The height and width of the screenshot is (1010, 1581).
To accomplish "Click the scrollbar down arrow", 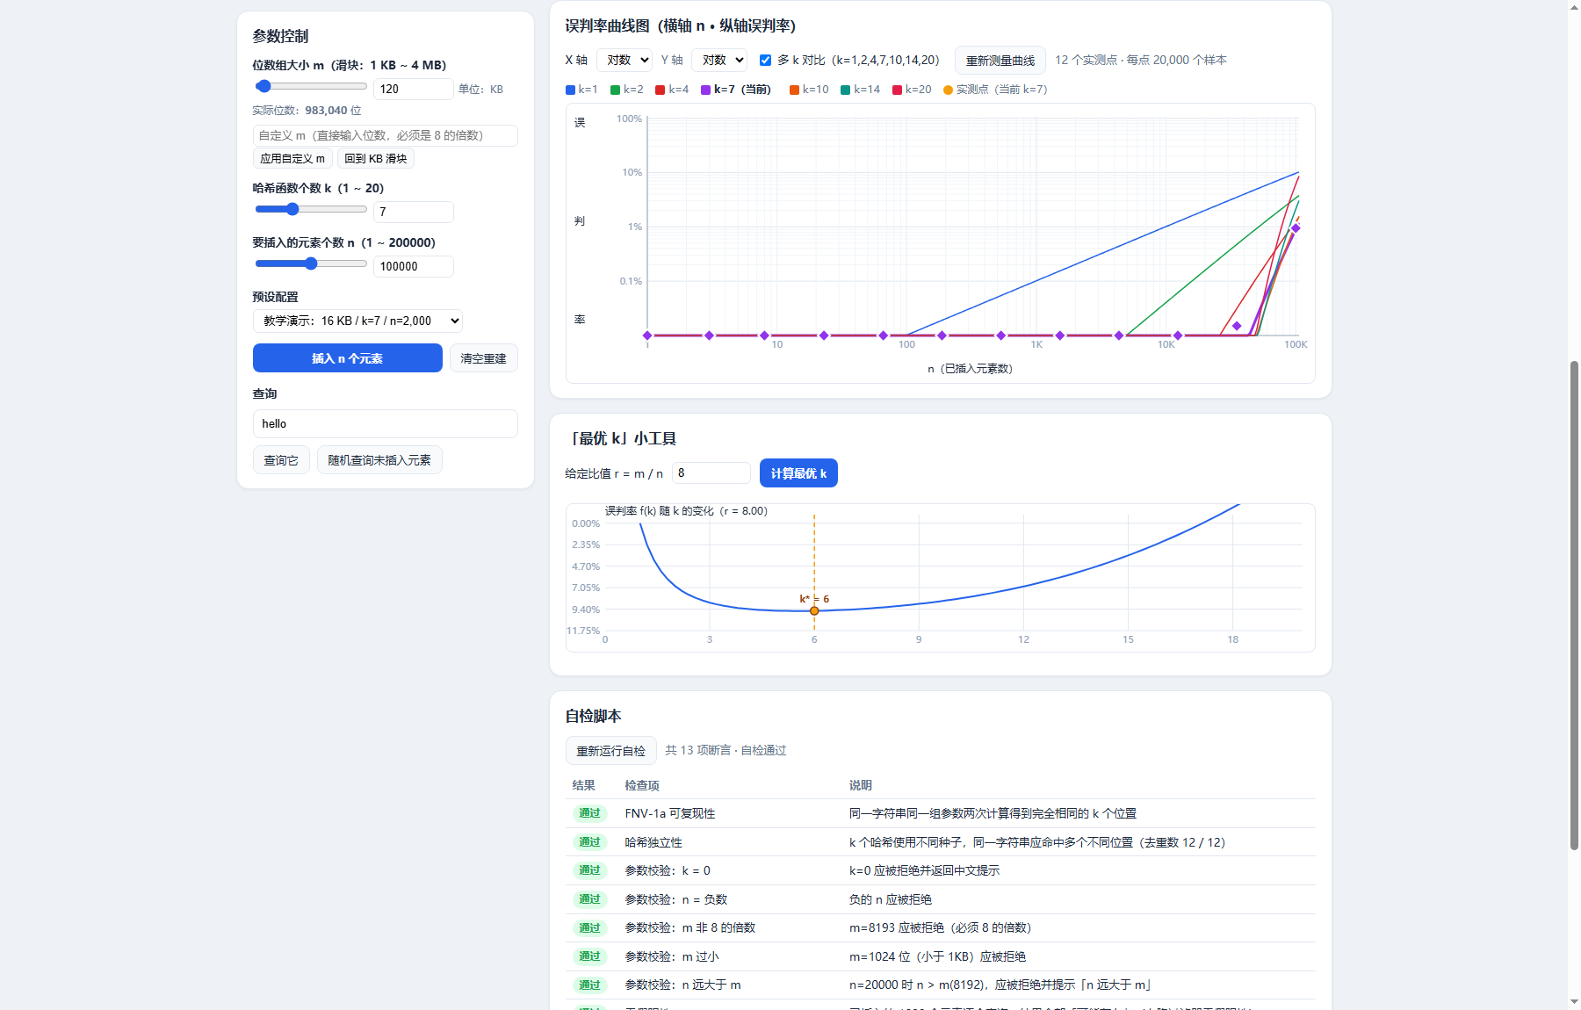I will point(1574,1002).
